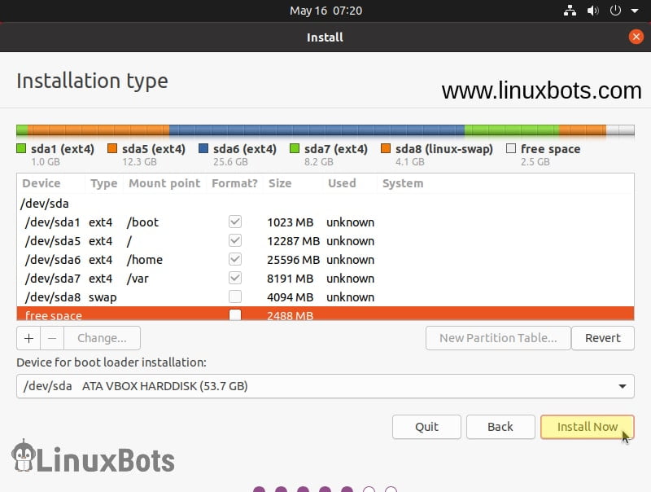Uncheck the Format checkbox for /dev/sda6 home
Screen dimensions: 651x492
click(234, 259)
